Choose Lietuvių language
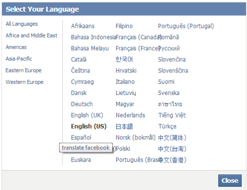 [126, 93]
